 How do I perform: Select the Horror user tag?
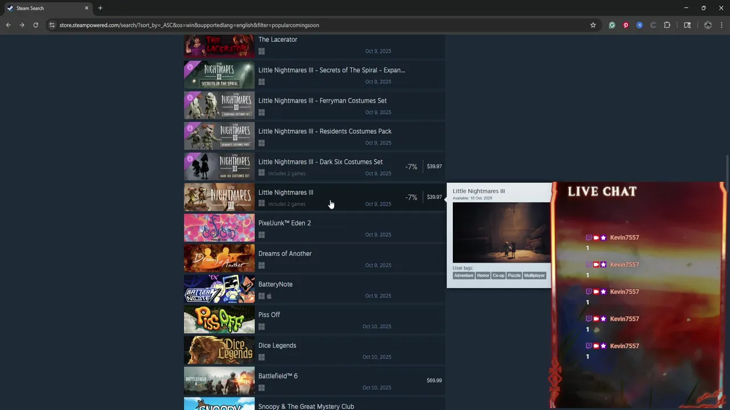pos(483,276)
